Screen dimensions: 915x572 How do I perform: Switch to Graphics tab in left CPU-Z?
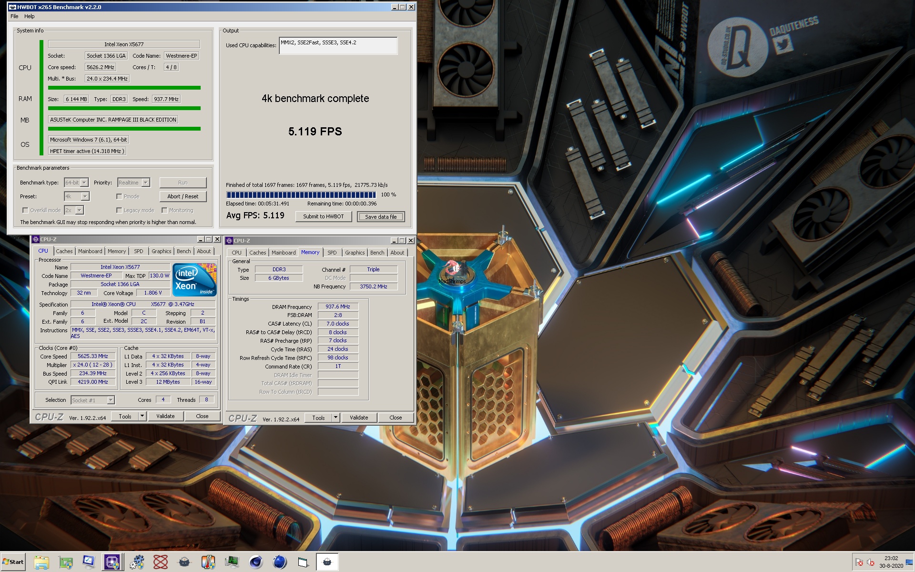point(162,251)
